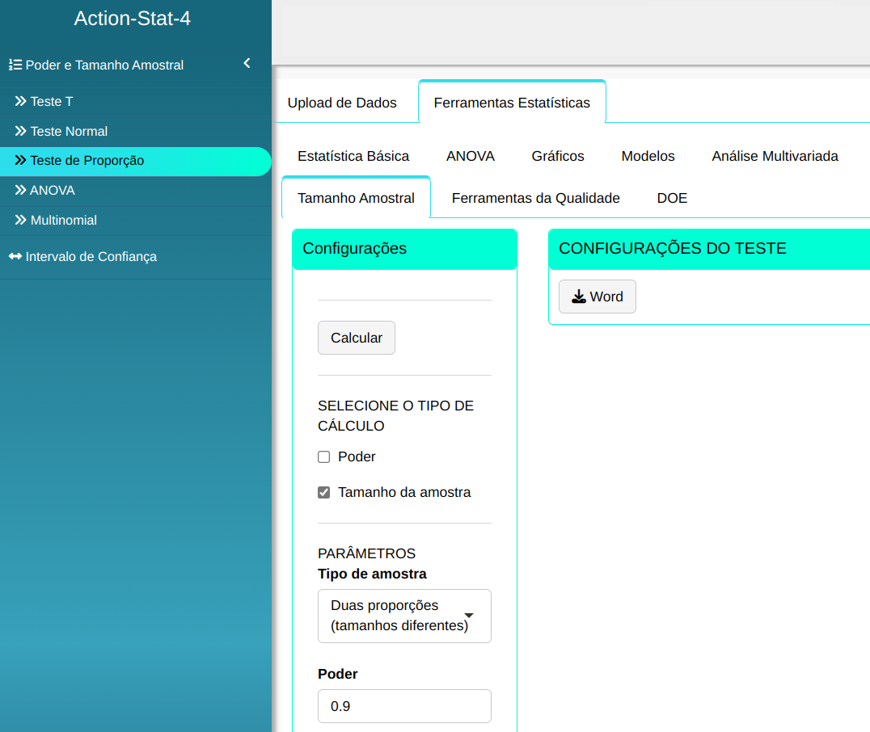Switch to the Upload de Dados tab

[x=342, y=103]
